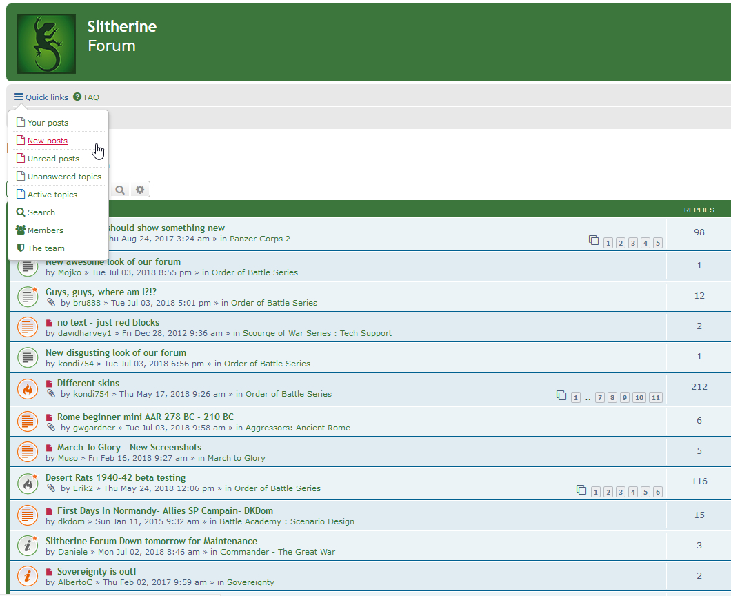Click the pages icon in 'Desert Rats' row
731x596 pixels.
581,490
